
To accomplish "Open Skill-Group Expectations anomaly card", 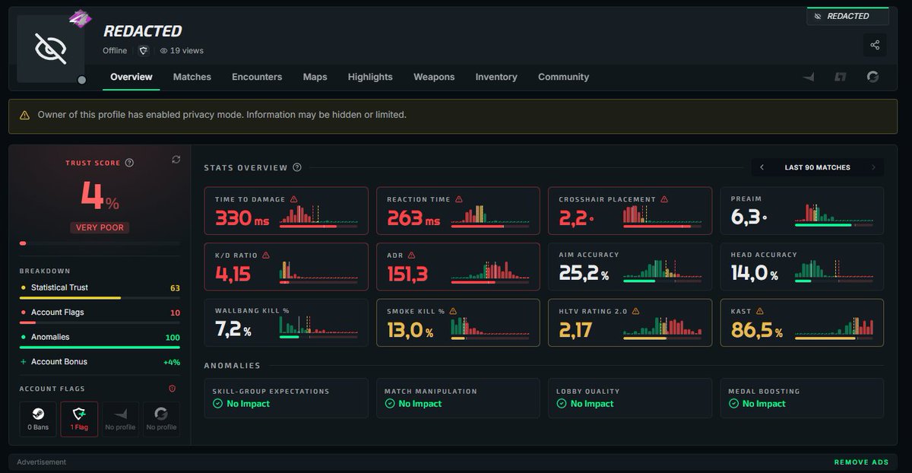I will point(286,398).
